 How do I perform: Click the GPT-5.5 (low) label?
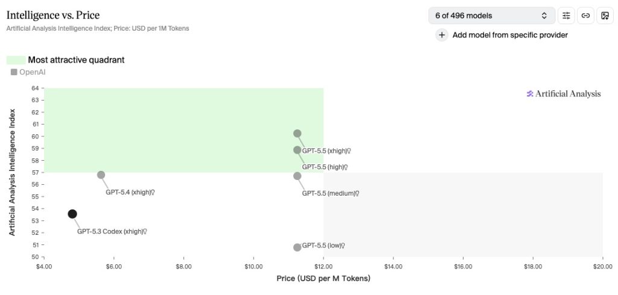tap(322, 246)
